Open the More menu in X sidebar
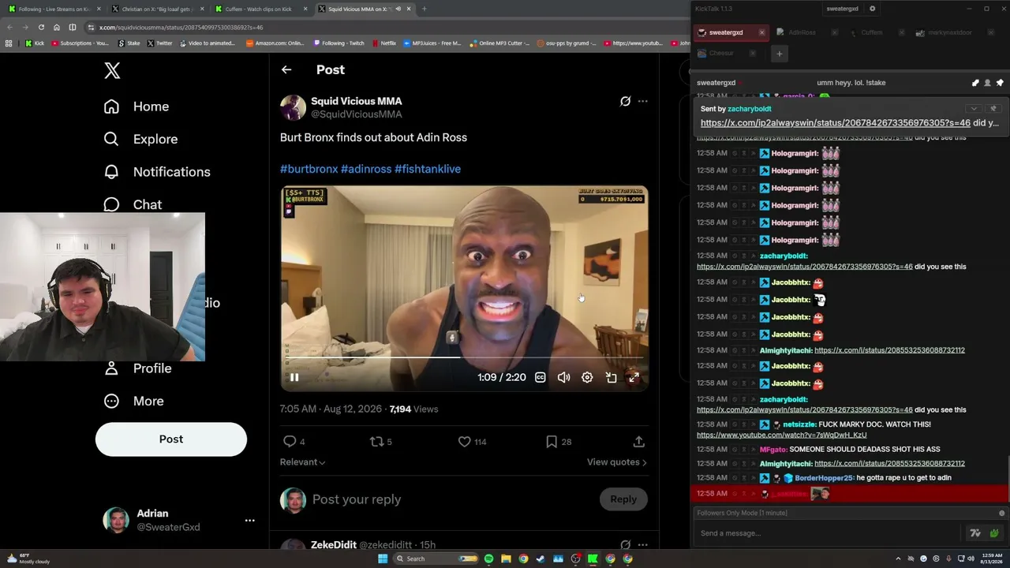 [133, 401]
